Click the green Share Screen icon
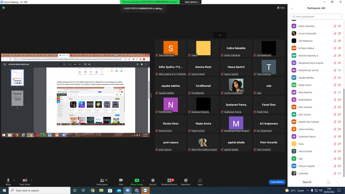345x194 pixels. click(x=137, y=181)
